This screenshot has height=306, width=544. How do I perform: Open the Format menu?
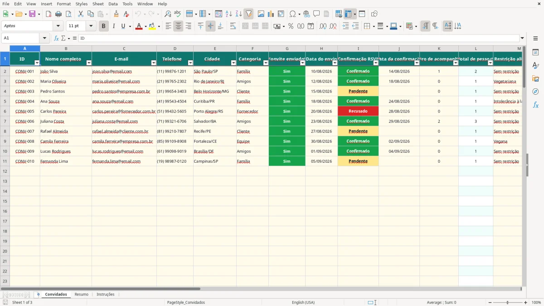(63, 4)
